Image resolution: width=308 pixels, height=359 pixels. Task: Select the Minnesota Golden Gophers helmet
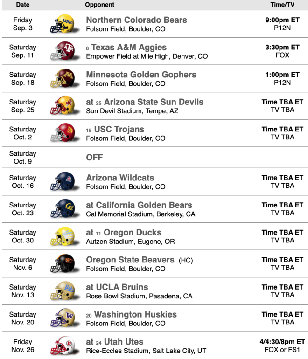coord(64,78)
